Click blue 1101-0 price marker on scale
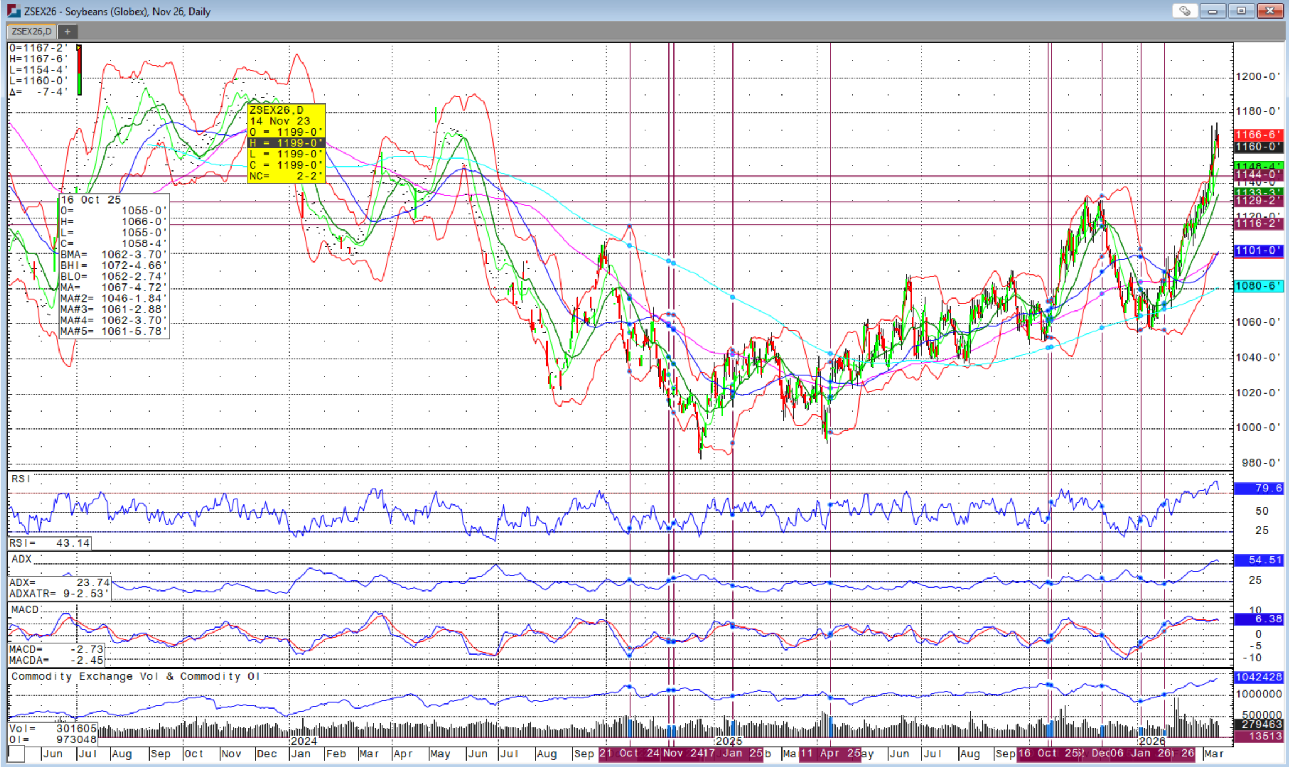 click(1258, 251)
